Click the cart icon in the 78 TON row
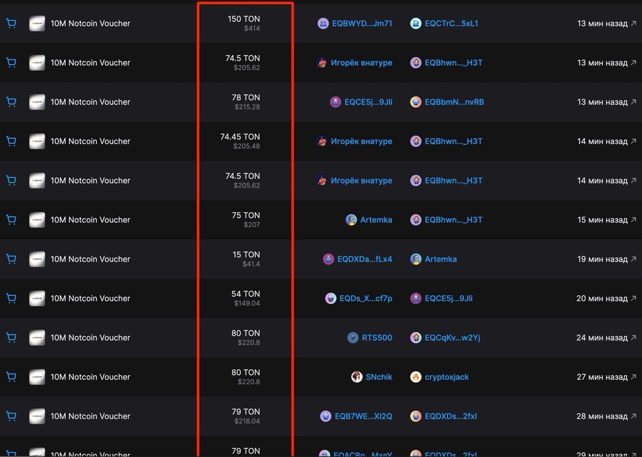The image size is (642, 457). click(11, 102)
